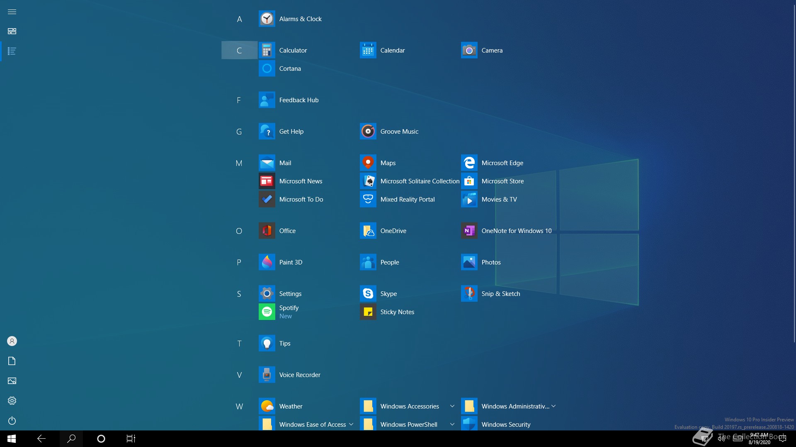Open the Paint 3D app
This screenshot has width=796, height=447.
(290, 262)
